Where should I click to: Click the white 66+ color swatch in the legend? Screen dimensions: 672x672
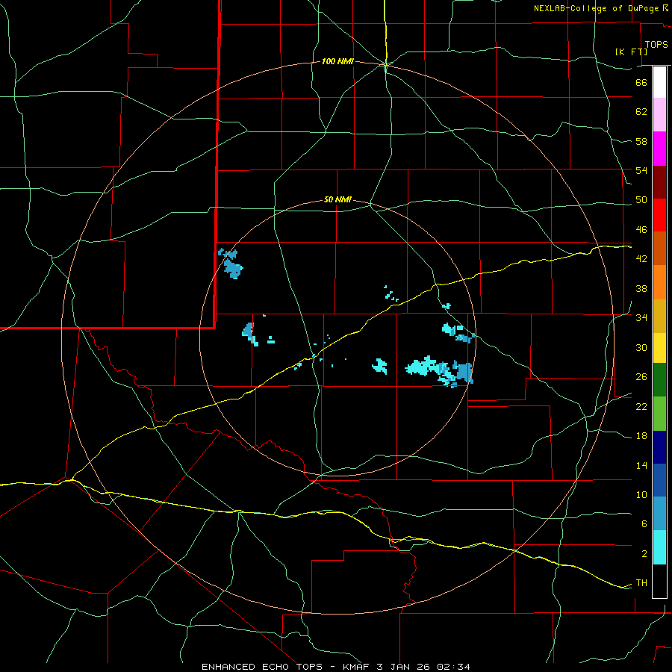(659, 82)
